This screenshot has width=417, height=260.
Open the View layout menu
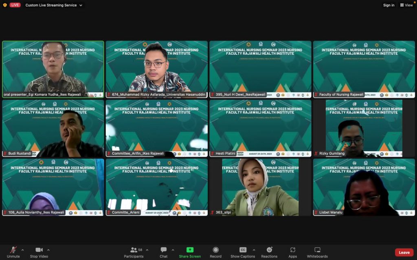[406, 5]
